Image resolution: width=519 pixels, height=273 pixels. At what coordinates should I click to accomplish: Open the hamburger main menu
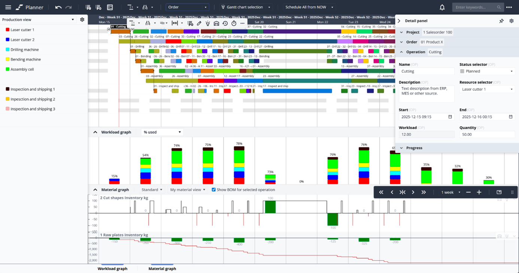coord(8,7)
